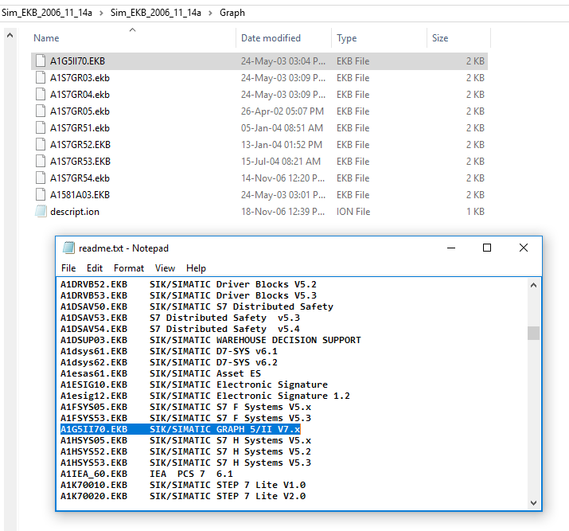Screen dimensions: 569x531
Task: Click Notepad scrollbar up arrow
Action: pos(533,285)
